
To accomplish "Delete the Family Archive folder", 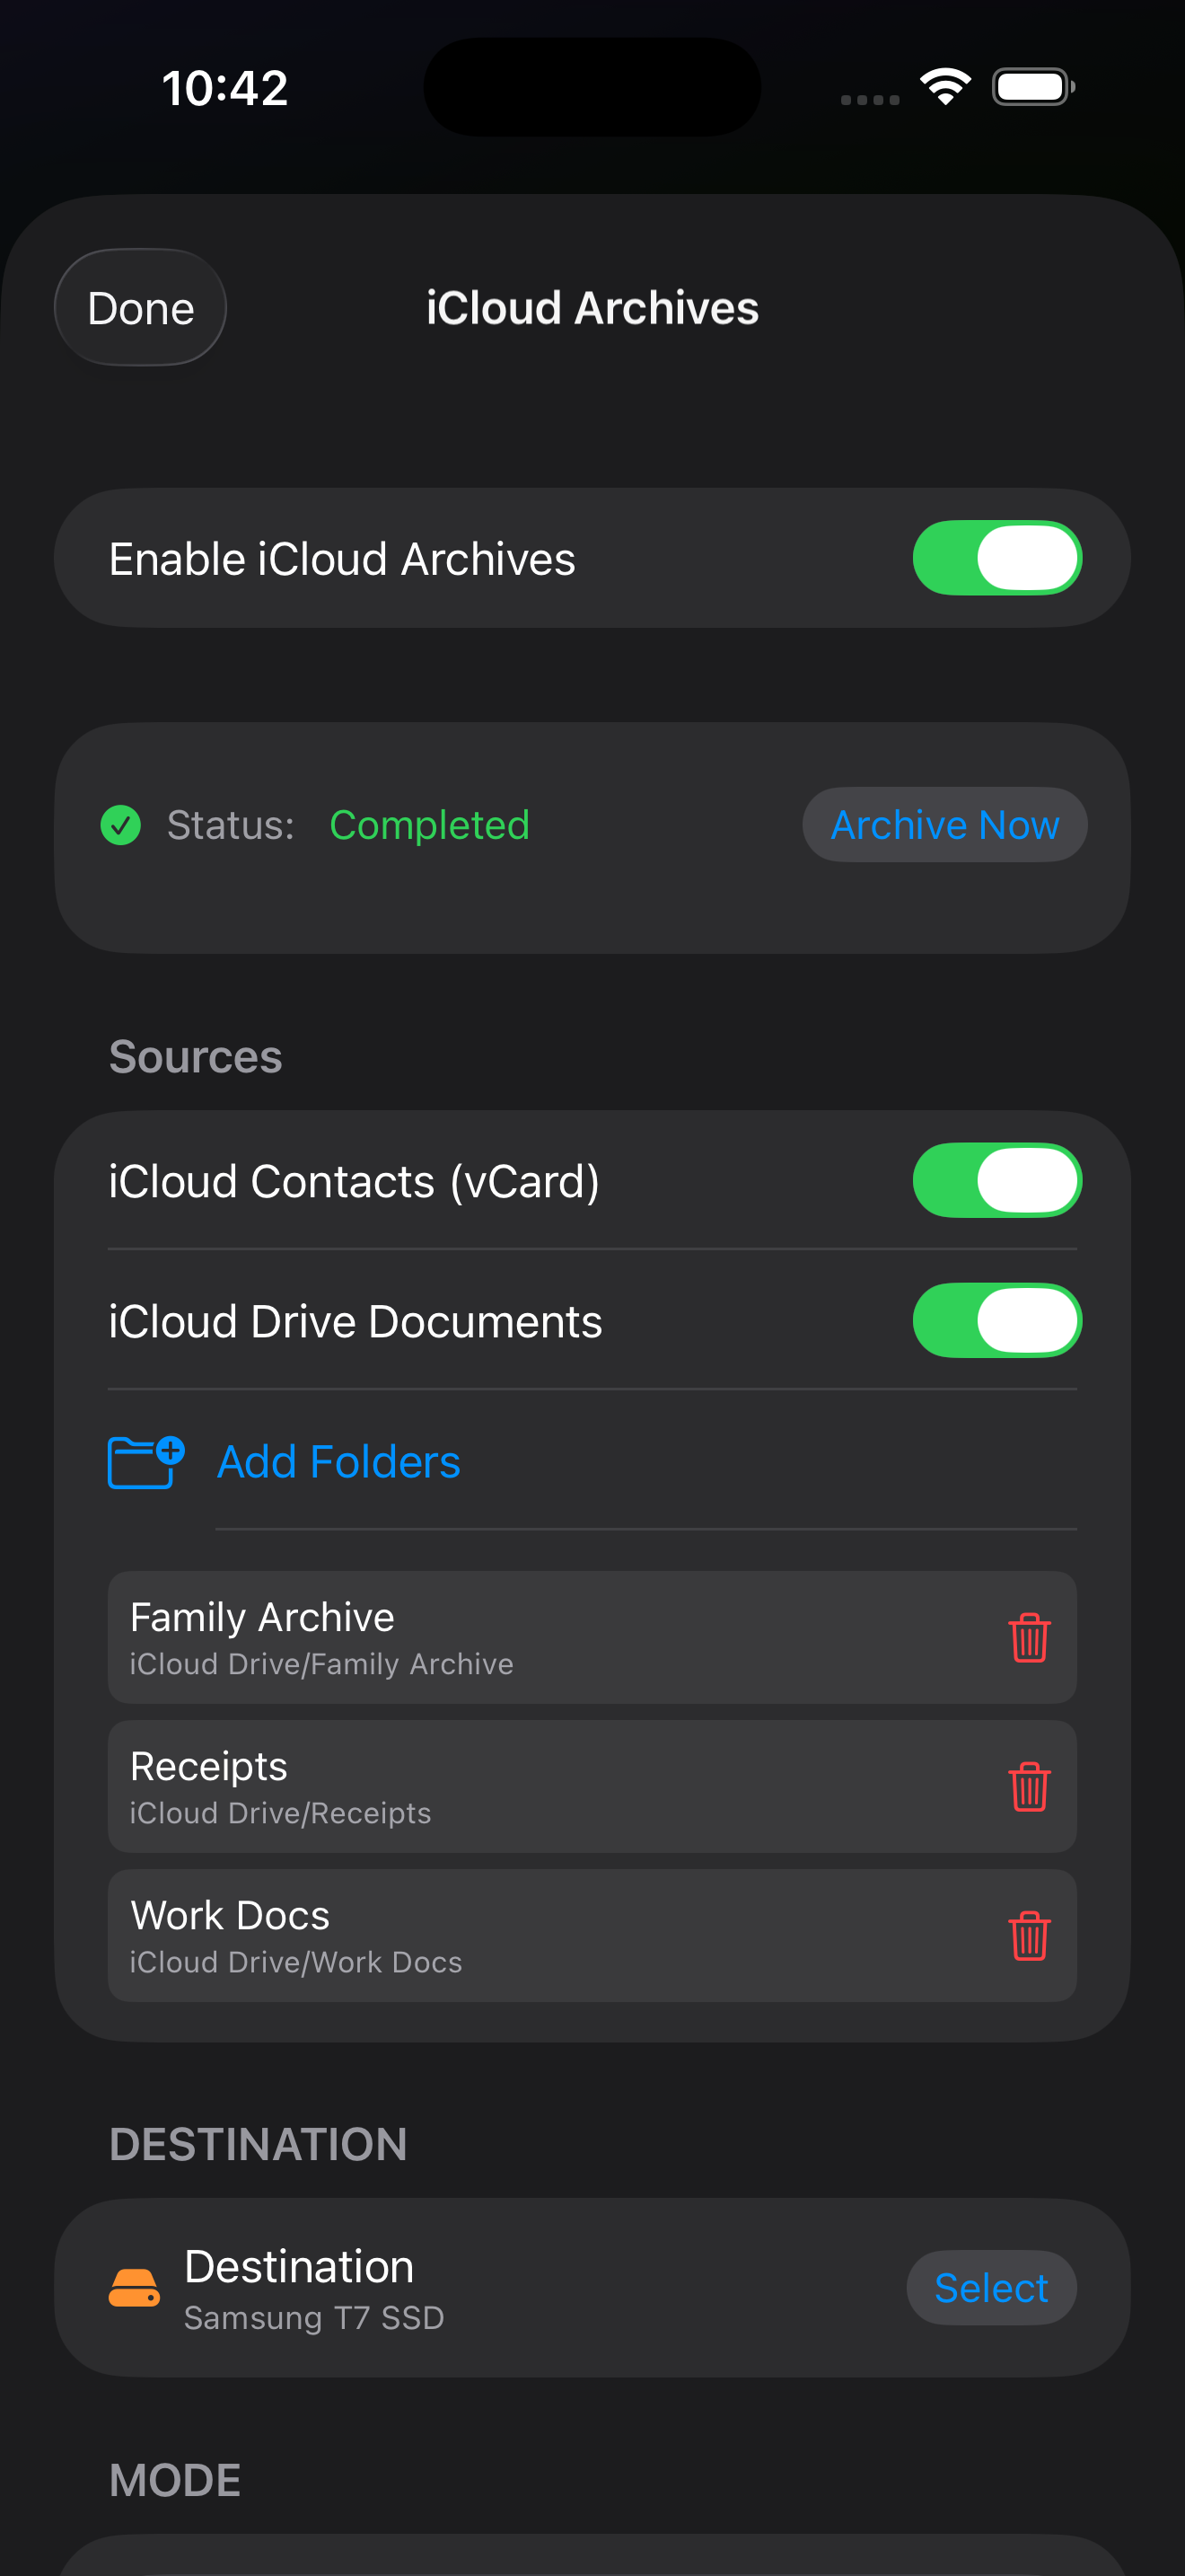I will tap(1028, 1637).
